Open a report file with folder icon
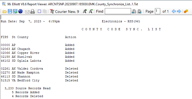Image resolution: width=192 pixels, height=99 pixels. pos(5,12)
